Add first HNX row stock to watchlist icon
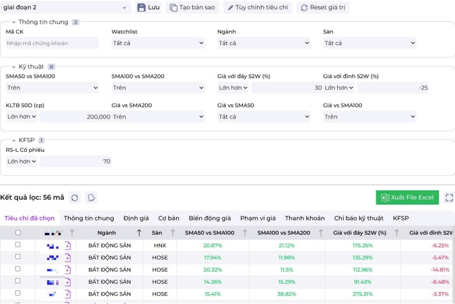The width and height of the screenshot is (455, 304). click(68, 245)
